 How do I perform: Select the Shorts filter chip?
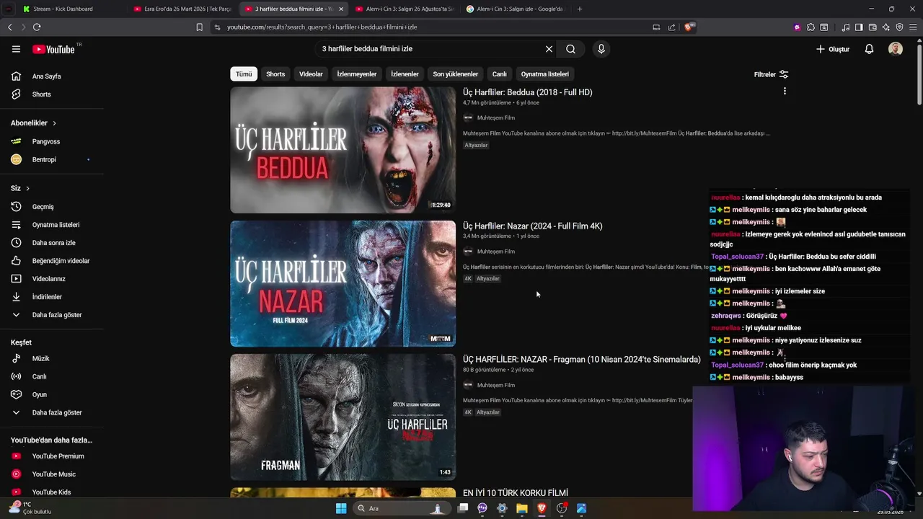pos(275,74)
